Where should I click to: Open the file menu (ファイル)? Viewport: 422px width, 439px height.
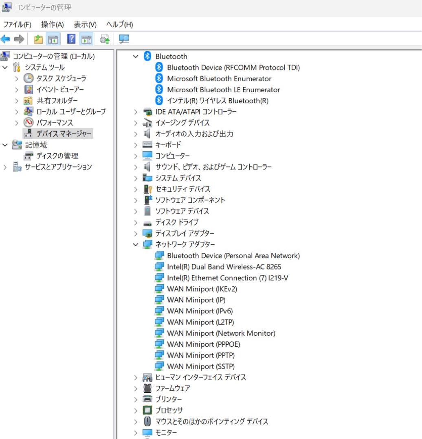tap(18, 25)
